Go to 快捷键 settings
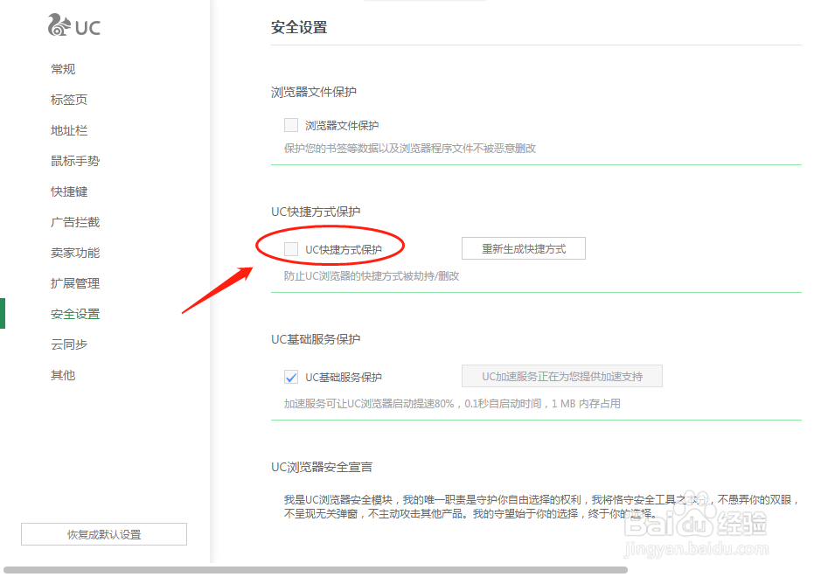 pyautogui.click(x=69, y=191)
